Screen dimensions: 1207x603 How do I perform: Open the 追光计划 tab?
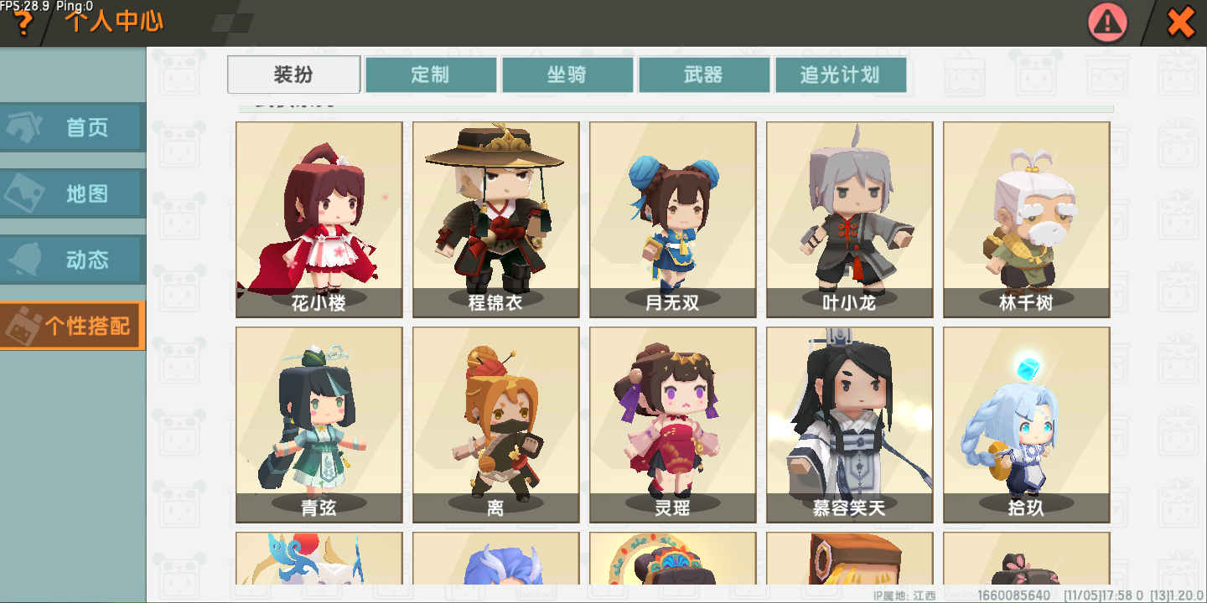click(841, 75)
